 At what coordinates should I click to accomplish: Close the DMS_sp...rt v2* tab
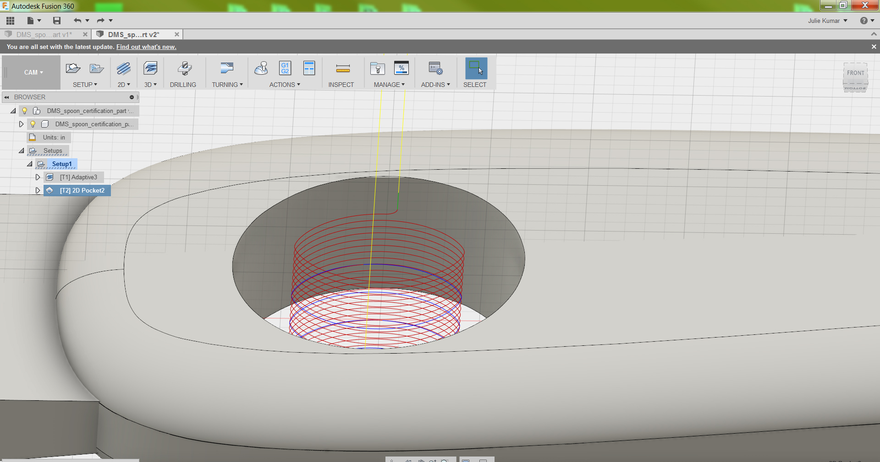coord(176,34)
